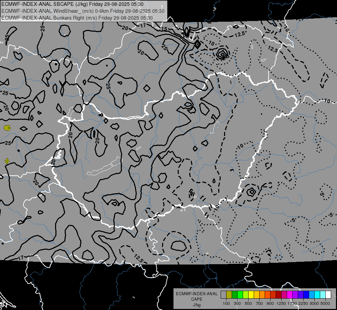Screen dimensions: 337x310
Task: Click the 500 legend value
Action: click(248, 303)
